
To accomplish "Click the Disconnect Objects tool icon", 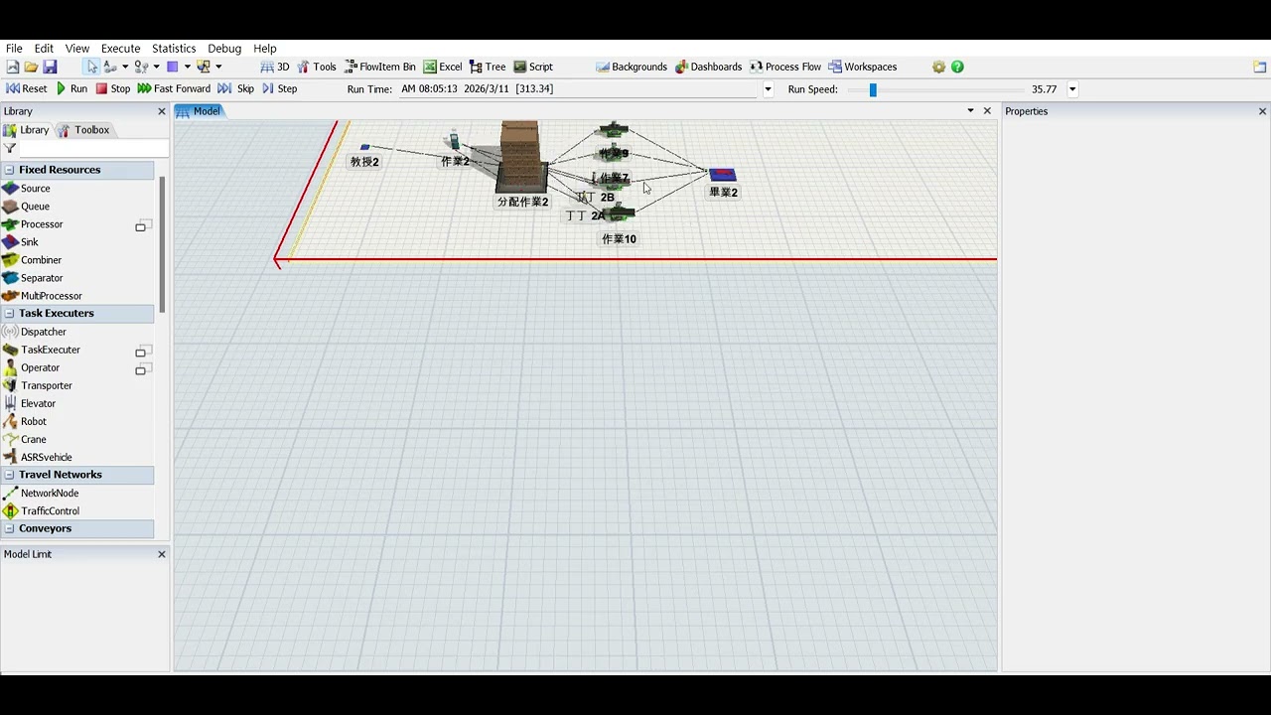I will tap(141, 67).
